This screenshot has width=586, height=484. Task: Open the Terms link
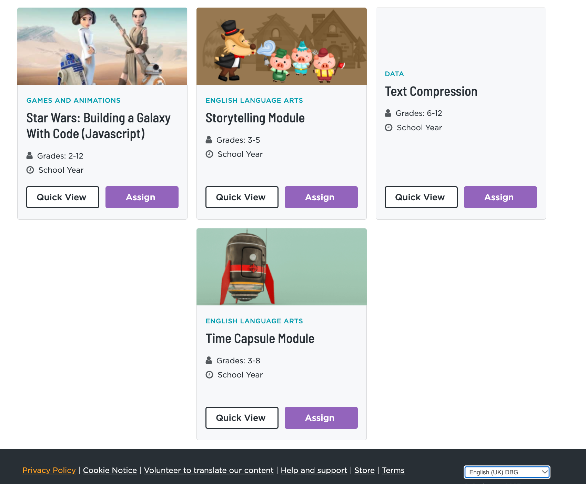point(393,470)
